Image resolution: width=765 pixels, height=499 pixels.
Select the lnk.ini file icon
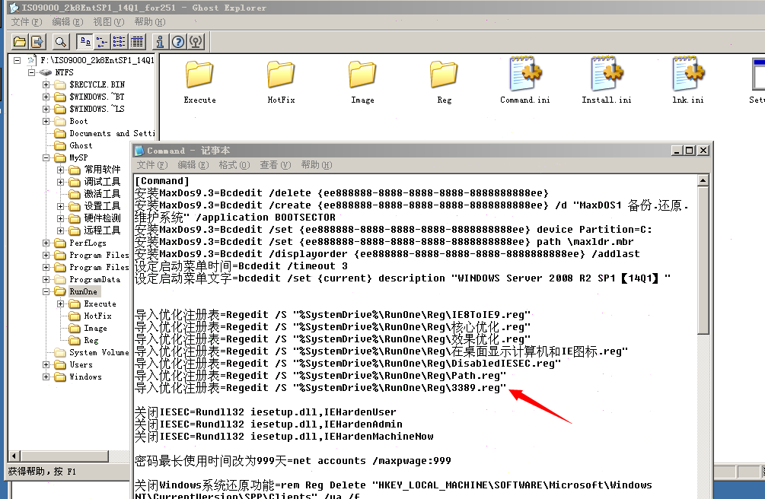(687, 81)
